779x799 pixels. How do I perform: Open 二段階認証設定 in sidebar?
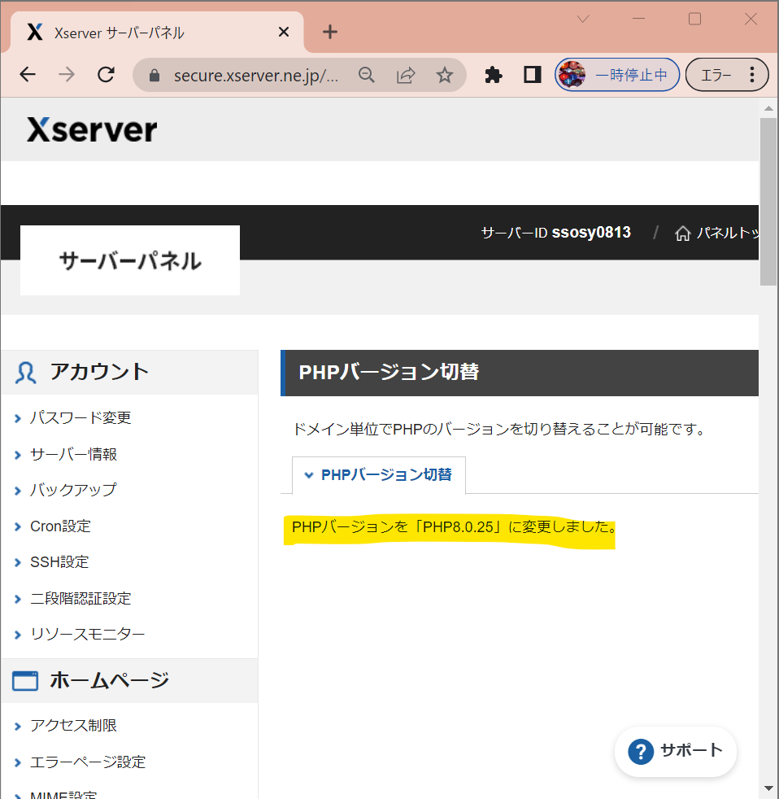(81, 598)
